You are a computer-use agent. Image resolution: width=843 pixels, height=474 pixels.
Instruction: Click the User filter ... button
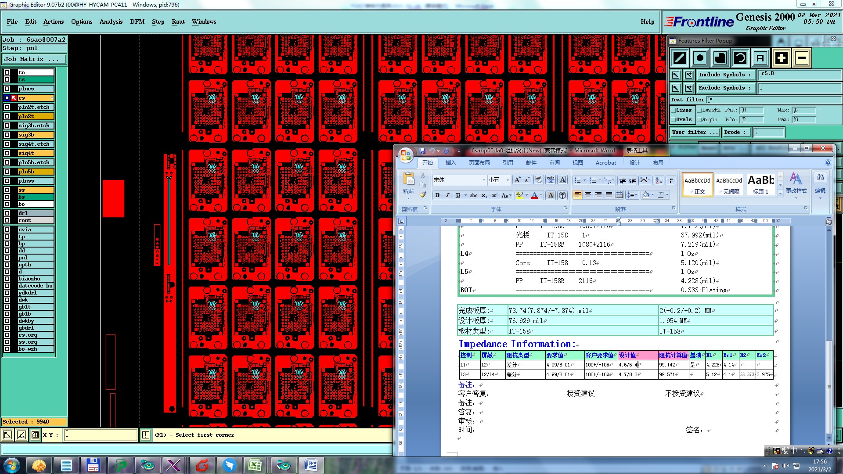pos(695,132)
